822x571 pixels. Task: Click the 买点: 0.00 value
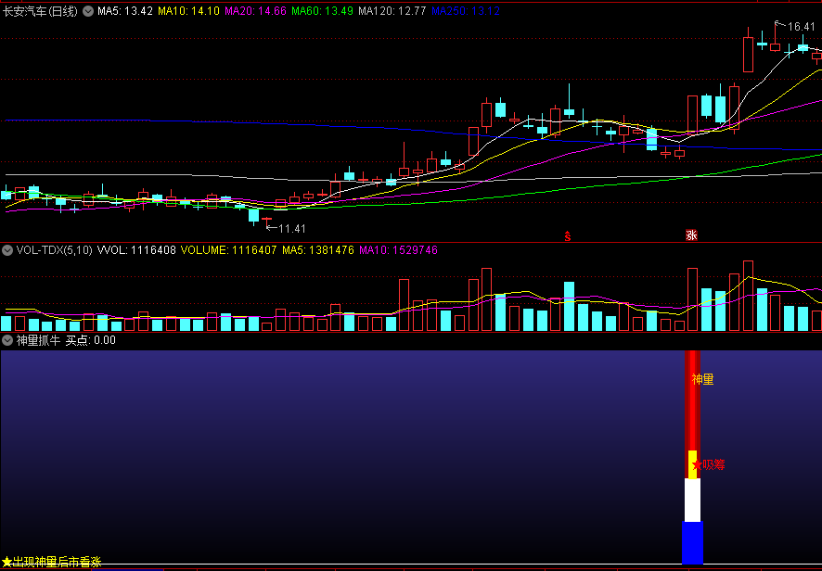90,340
